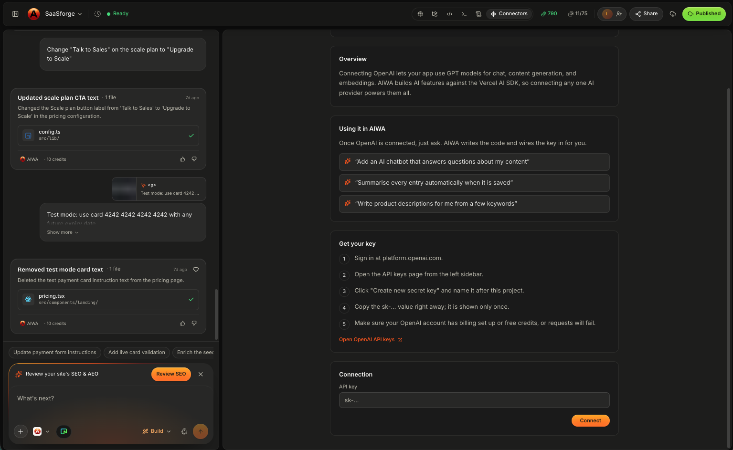Viewport: 733px width, 450px height.
Task: Select Update payment form instructions suggestion
Action: coord(55,353)
